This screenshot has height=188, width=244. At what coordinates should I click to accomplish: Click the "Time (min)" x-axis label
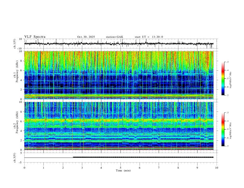click(x=123, y=170)
